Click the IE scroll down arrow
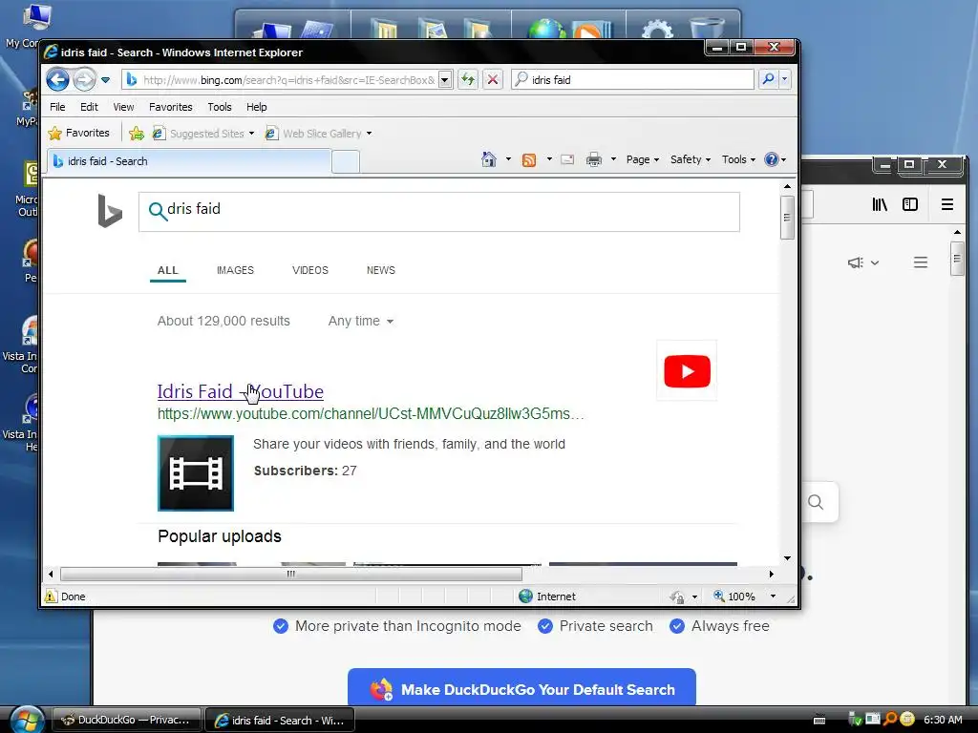Viewport: 978px width, 733px height. (787, 557)
